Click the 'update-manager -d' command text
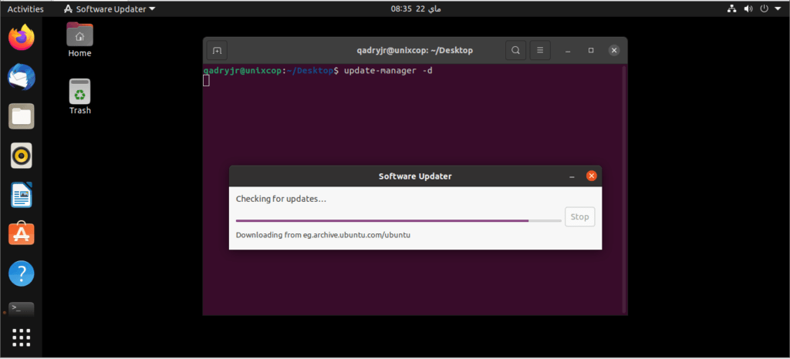 pos(388,71)
